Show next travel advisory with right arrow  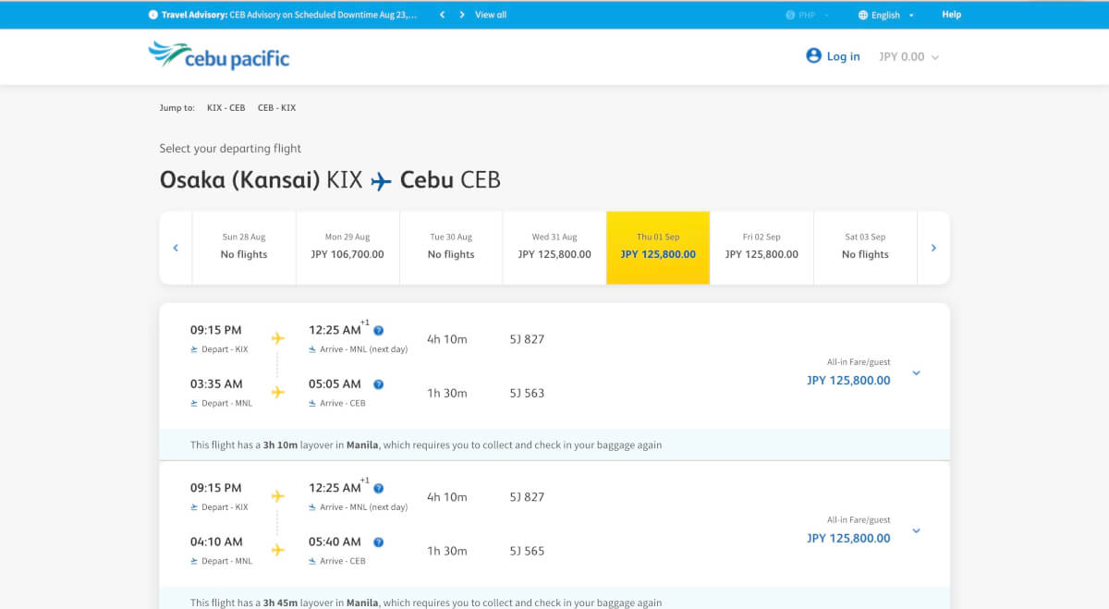(462, 15)
